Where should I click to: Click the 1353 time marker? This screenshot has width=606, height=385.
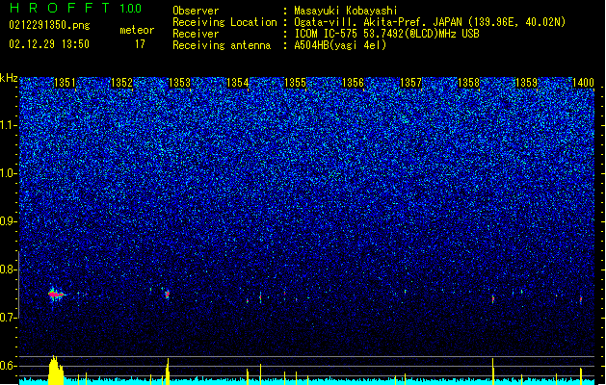180,83
